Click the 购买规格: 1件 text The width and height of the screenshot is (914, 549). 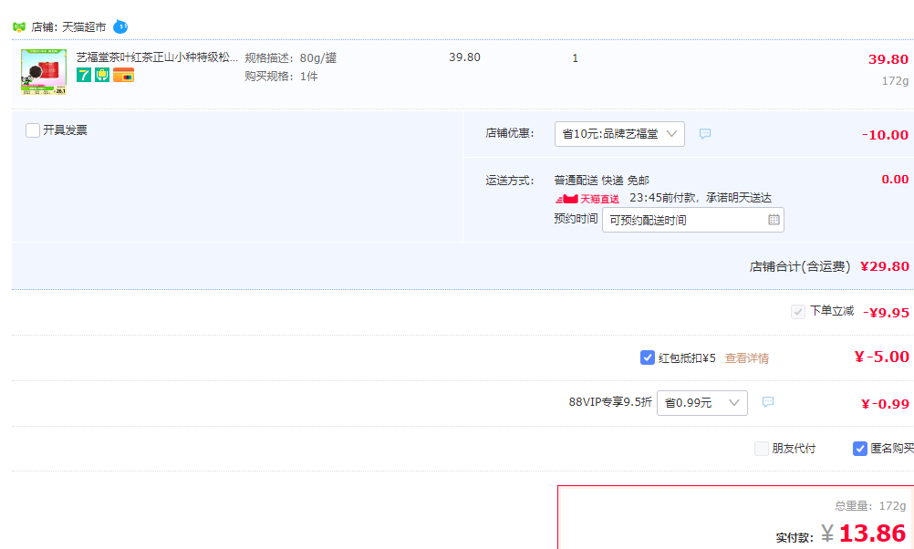[x=281, y=77]
